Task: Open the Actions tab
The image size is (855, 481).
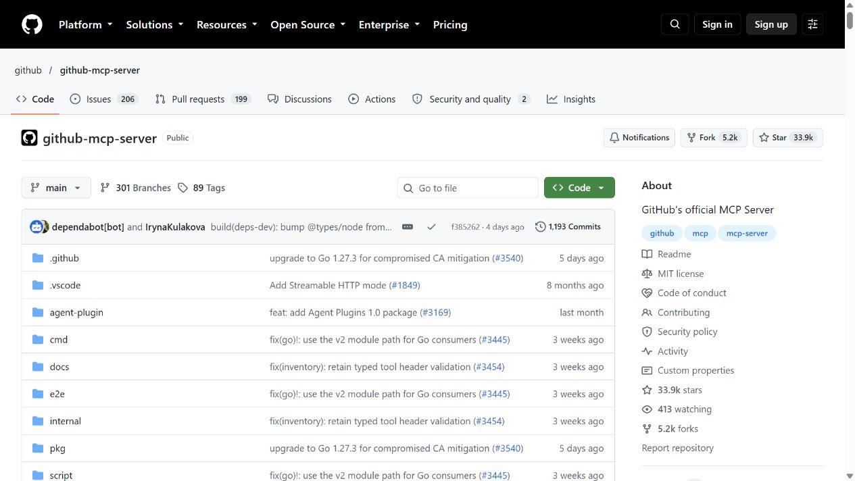Action: pos(372,99)
